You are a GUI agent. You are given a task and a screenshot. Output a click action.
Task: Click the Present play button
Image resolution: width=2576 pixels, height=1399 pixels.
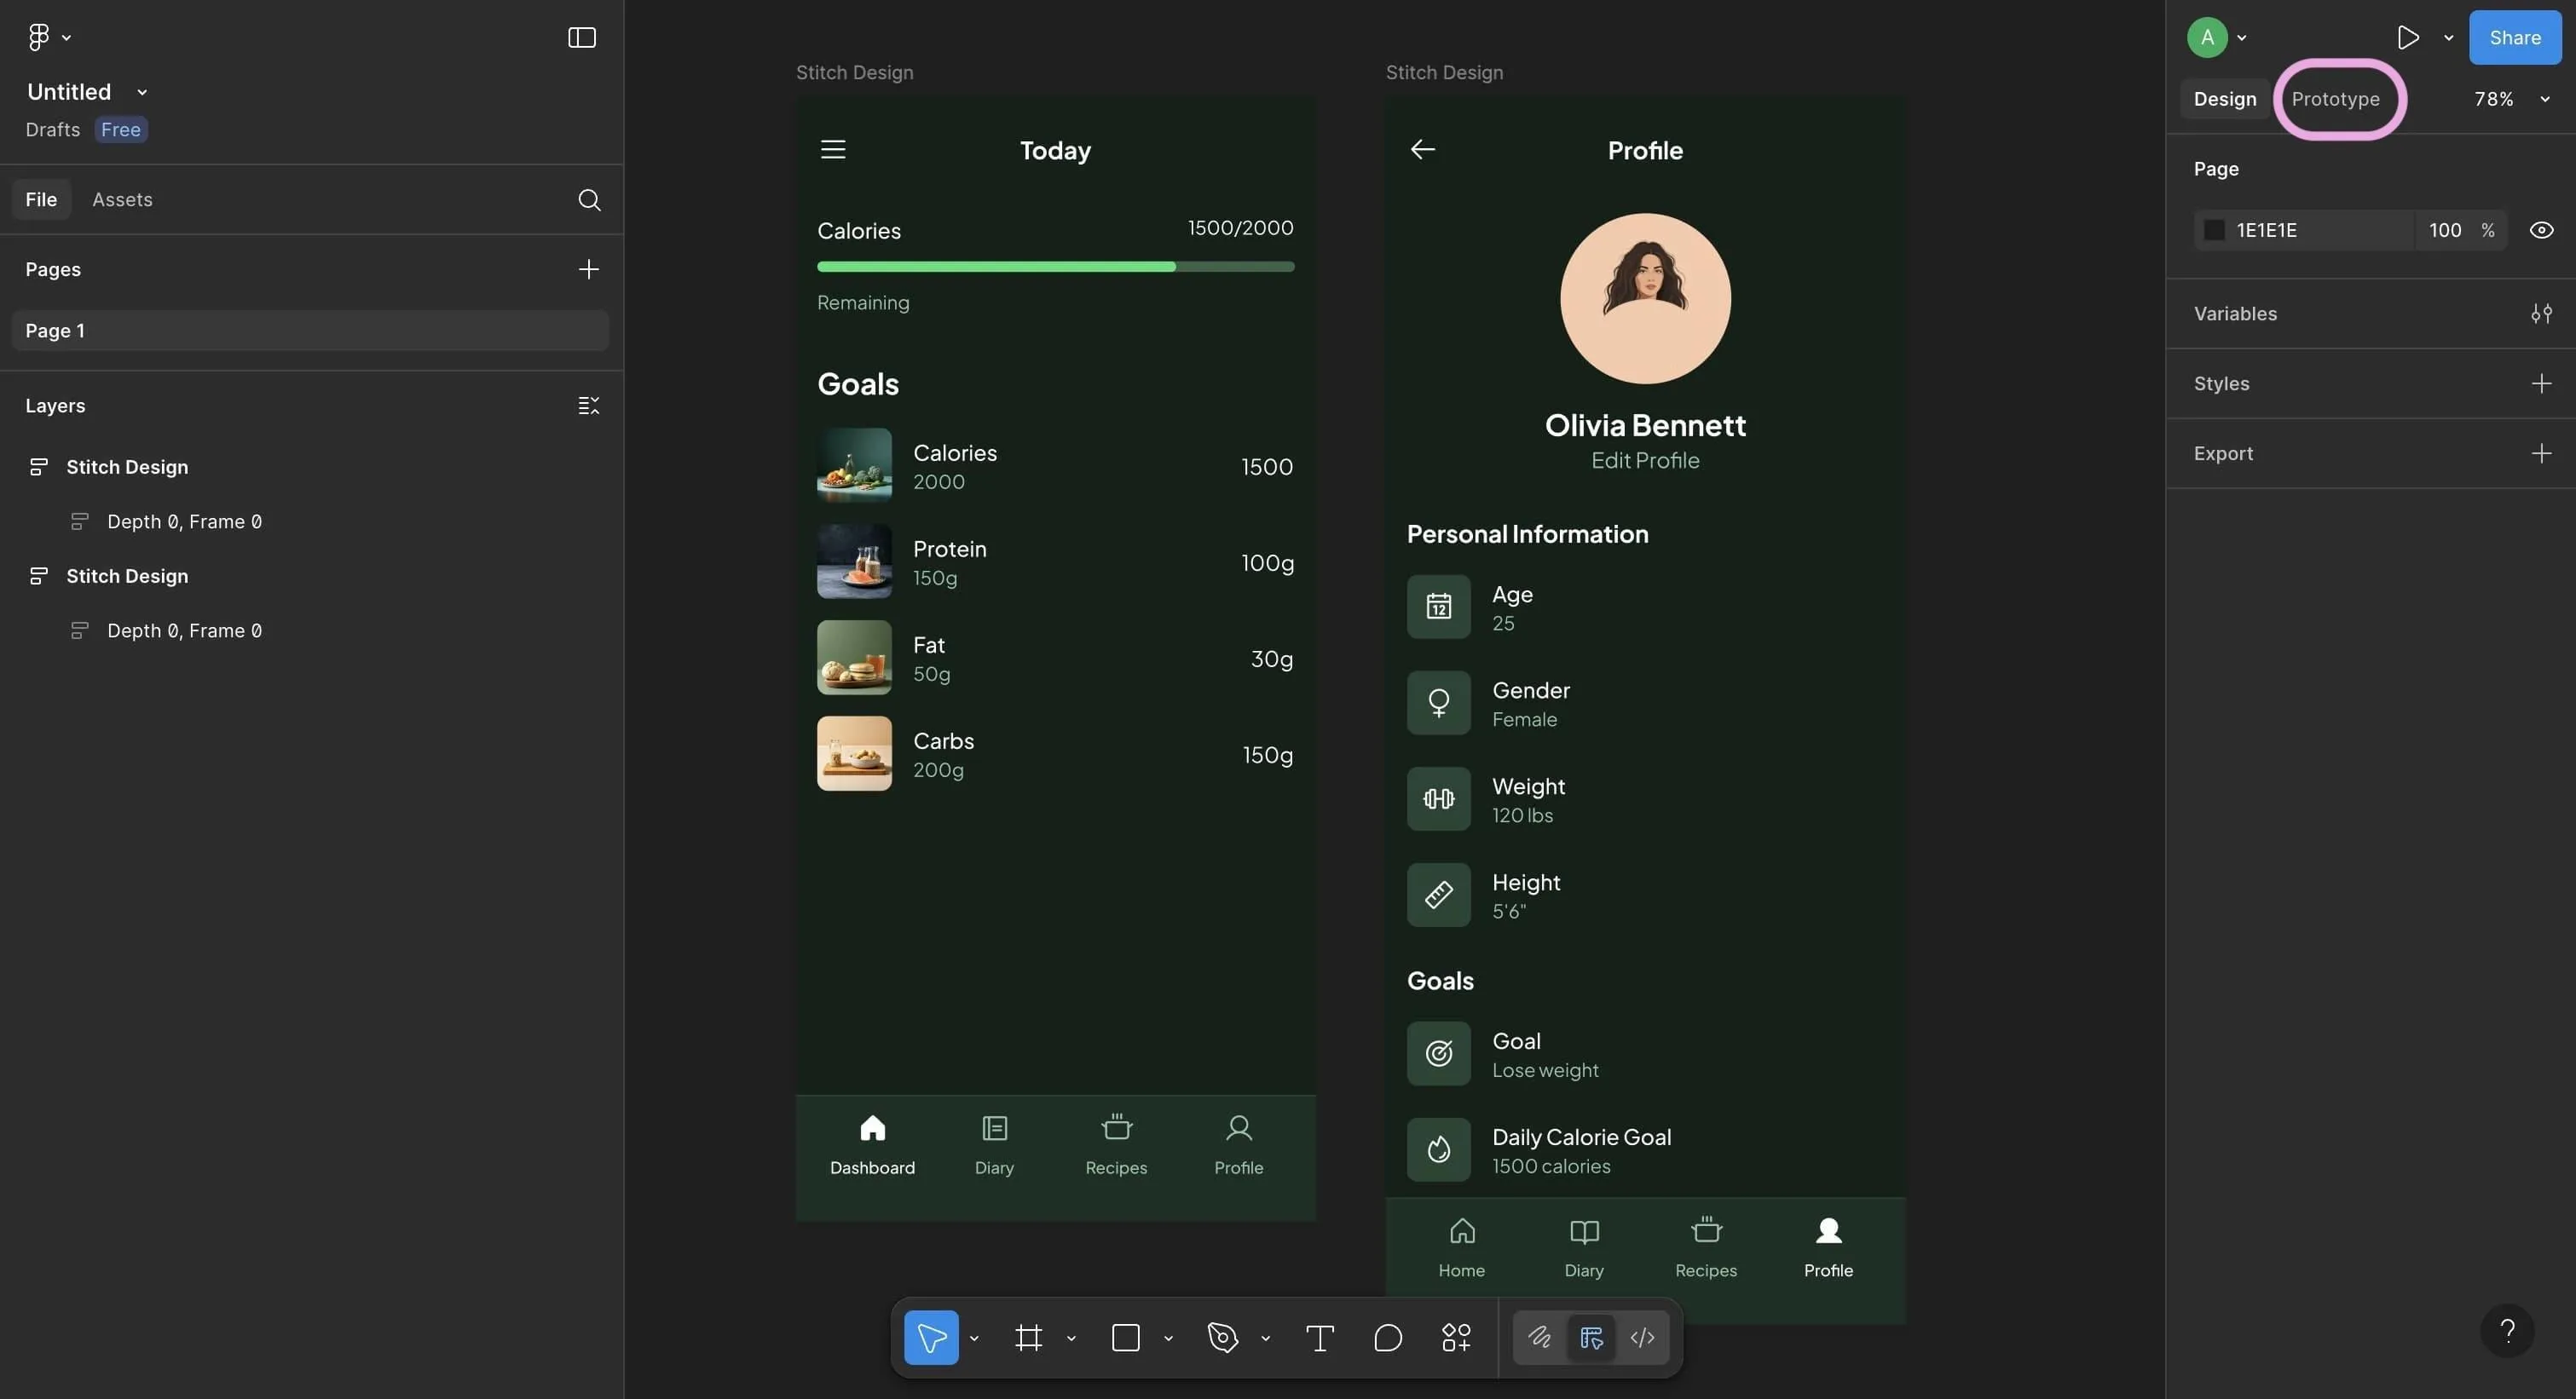2408,38
